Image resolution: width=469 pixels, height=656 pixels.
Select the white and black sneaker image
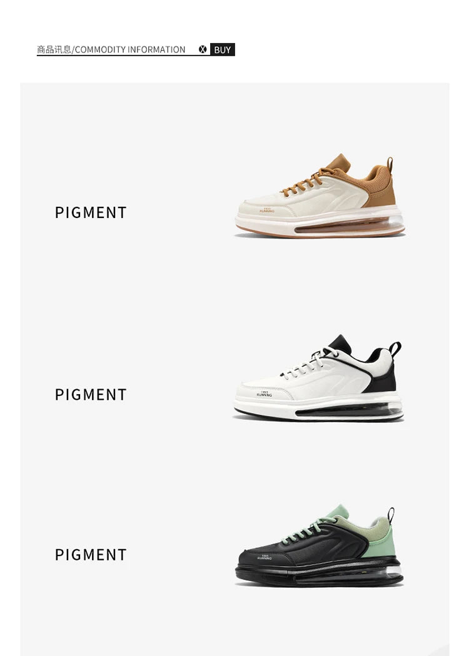pyautogui.click(x=318, y=378)
